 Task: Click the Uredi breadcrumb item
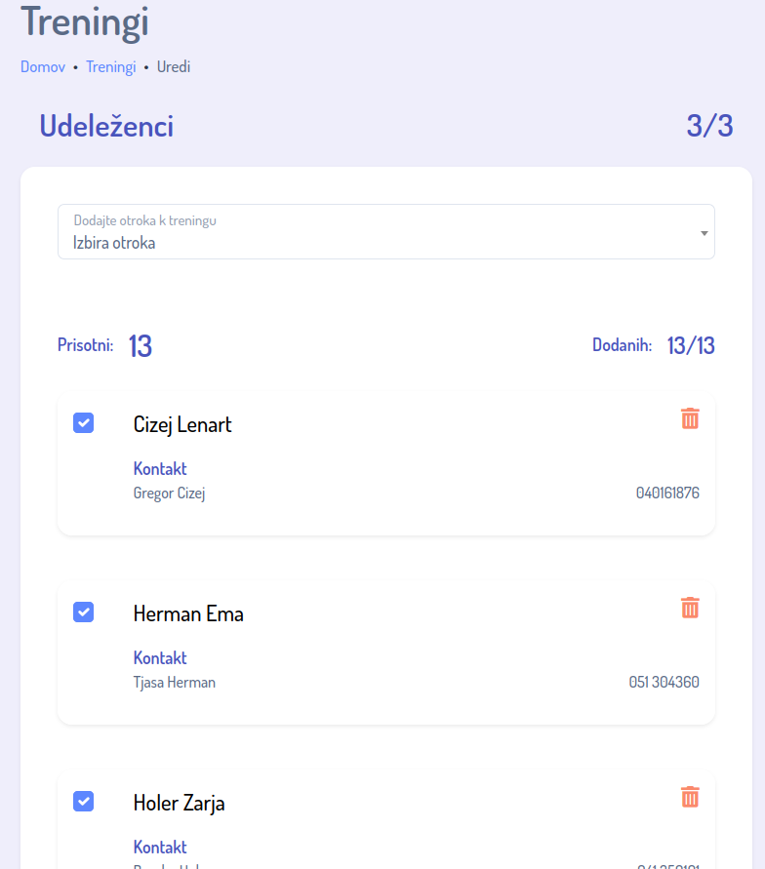click(174, 67)
